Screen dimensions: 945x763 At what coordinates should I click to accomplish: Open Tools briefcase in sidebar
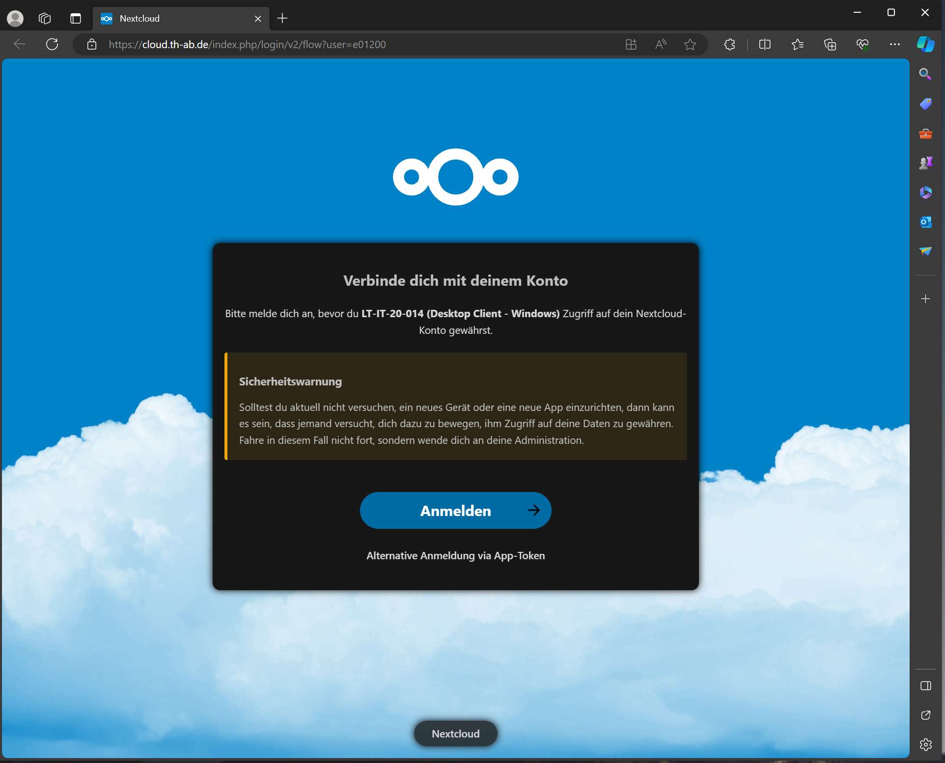[x=925, y=133]
